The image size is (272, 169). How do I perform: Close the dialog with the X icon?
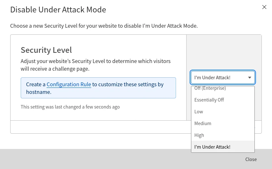click(x=264, y=7)
